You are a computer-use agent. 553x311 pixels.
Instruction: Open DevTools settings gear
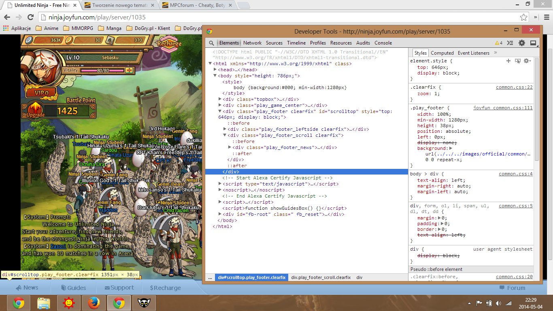(522, 43)
